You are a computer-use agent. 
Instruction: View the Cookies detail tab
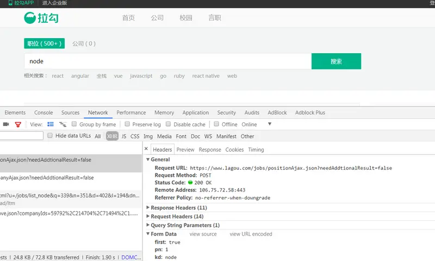coord(234,150)
